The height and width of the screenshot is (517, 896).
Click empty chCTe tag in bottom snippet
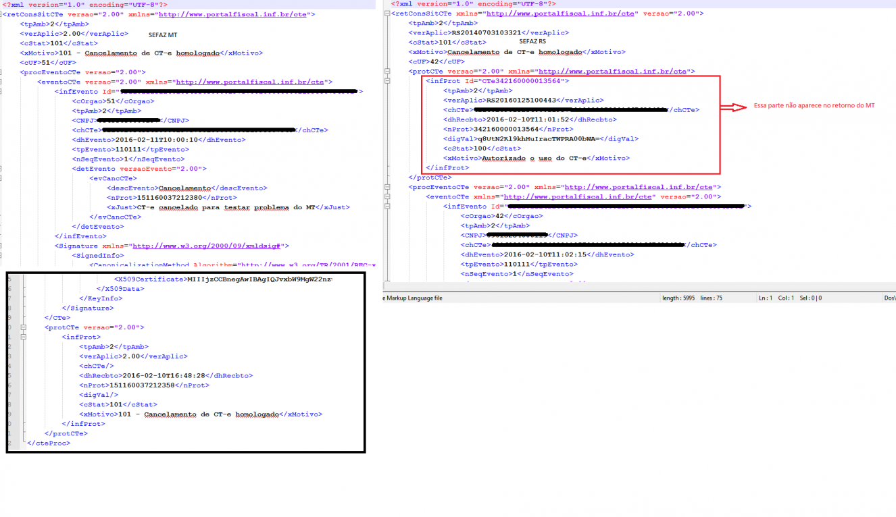[97, 366]
